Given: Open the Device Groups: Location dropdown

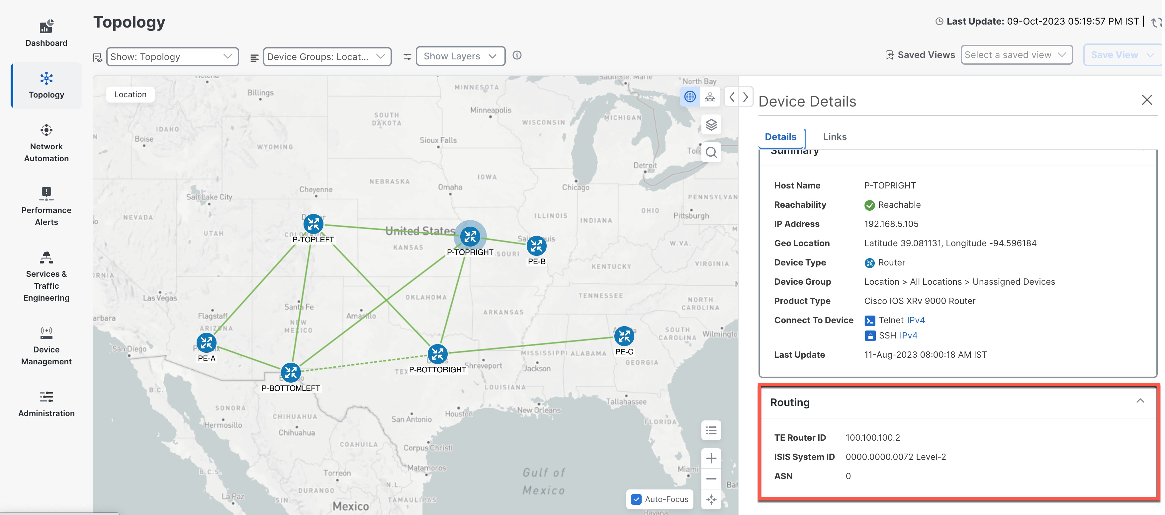Looking at the screenshot, I should click(x=327, y=56).
